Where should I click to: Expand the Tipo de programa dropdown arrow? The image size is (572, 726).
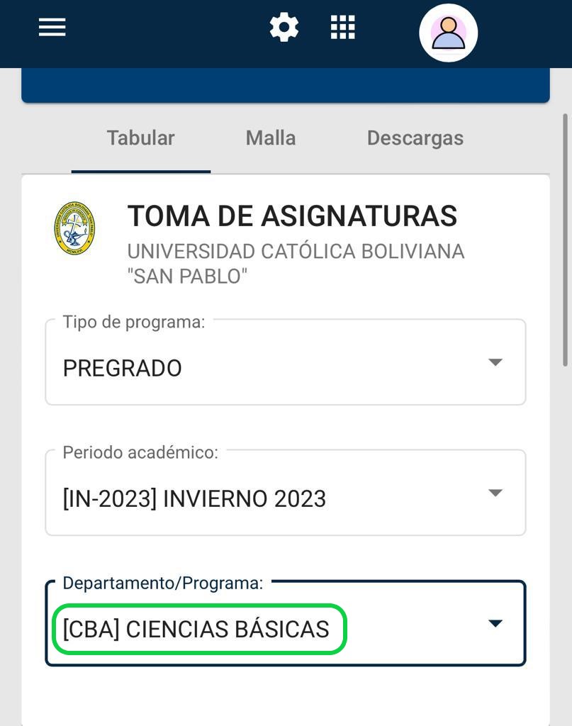tap(495, 362)
